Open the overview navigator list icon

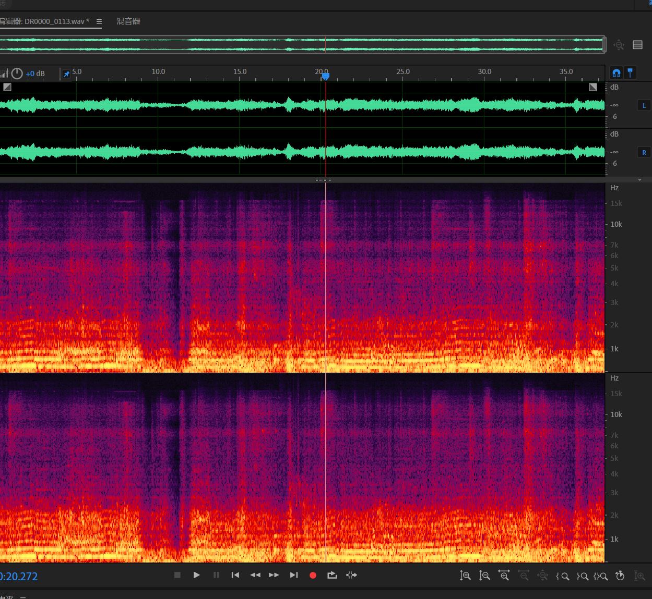click(x=637, y=45)
